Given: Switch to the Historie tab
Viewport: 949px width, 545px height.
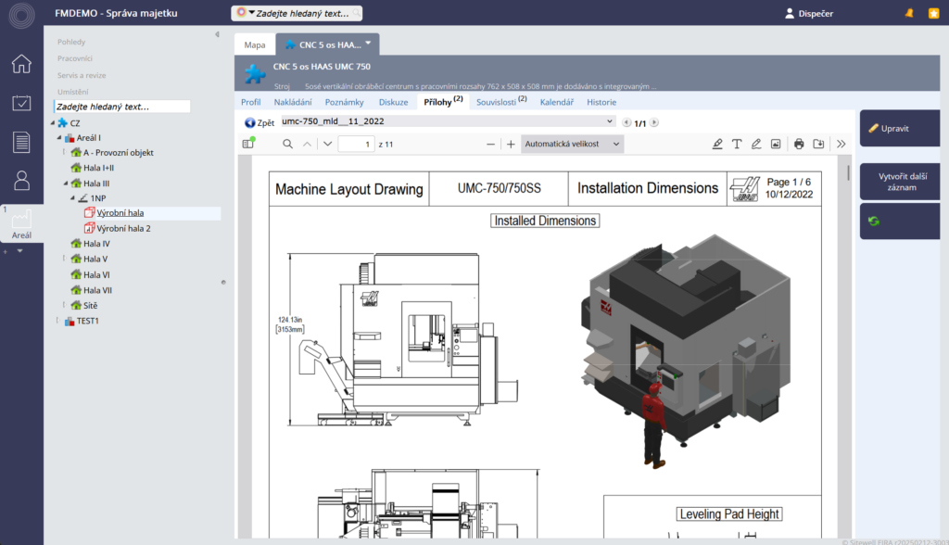Looking at the screenshot, I should pos(601,102).
